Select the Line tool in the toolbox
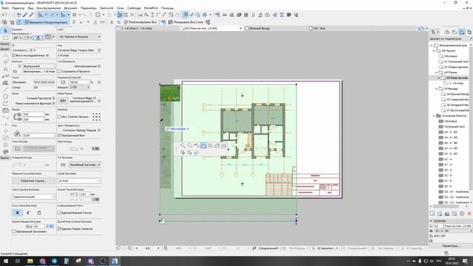Image resolution: width=473 pixels, height=266 pixels. (5, 89)
